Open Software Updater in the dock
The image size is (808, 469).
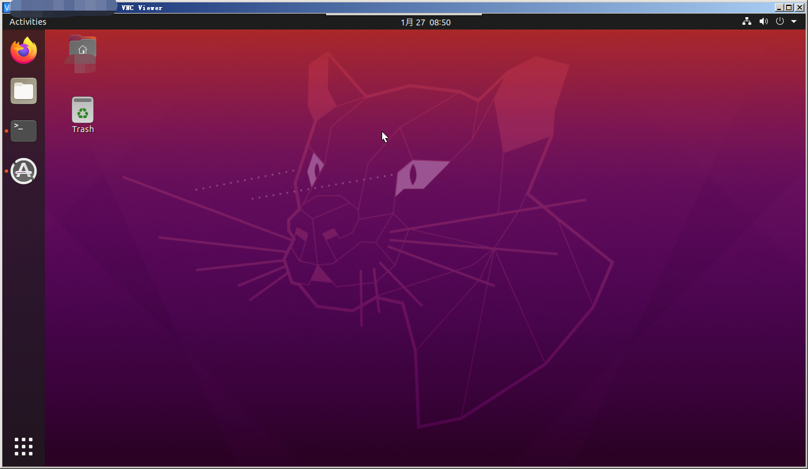pyautogui.click(x=24, y=171)
